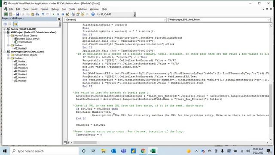Open Outlook from the taskbar
Viewport: 275px width, 155px height.
(113, 151)
